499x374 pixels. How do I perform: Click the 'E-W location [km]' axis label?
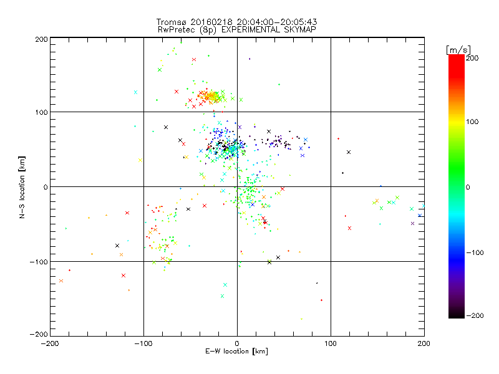(236, 352)
